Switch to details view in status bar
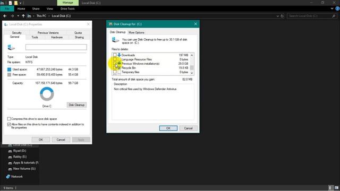This screenshot has height=191, width=340. (330, 188)
